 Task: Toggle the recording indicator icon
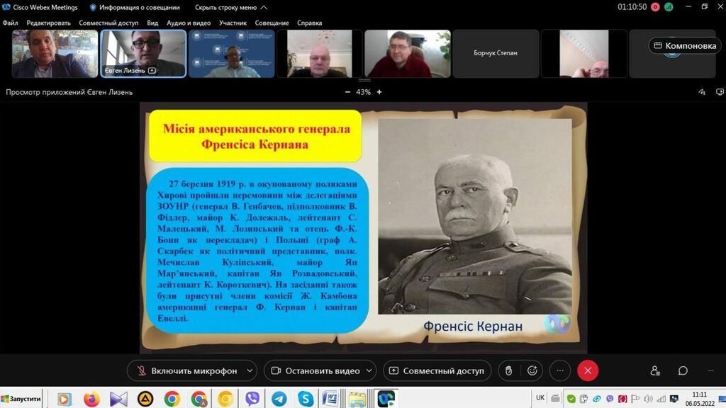(x=654, y=7)
